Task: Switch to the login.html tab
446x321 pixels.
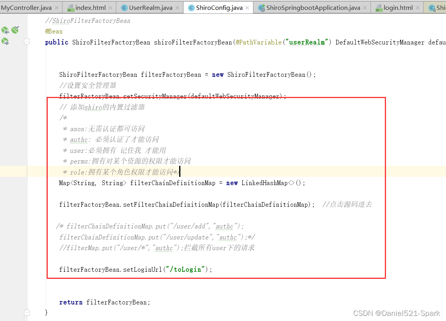Action: (398, 7)
